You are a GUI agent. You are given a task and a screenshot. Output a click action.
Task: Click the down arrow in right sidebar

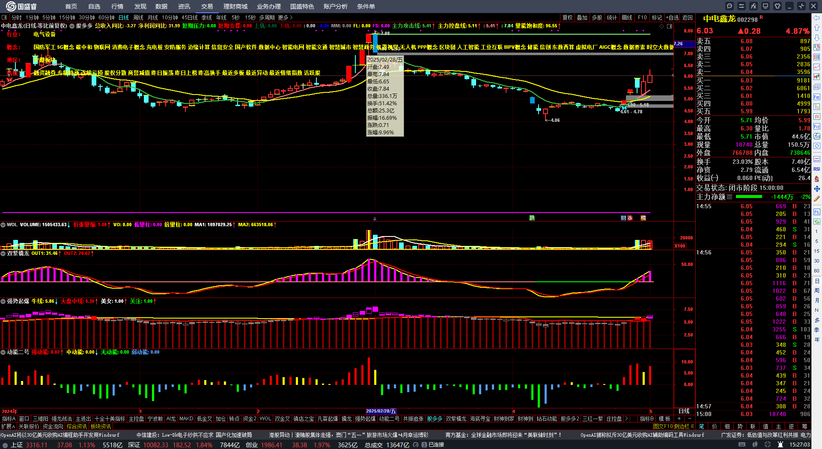817,38
